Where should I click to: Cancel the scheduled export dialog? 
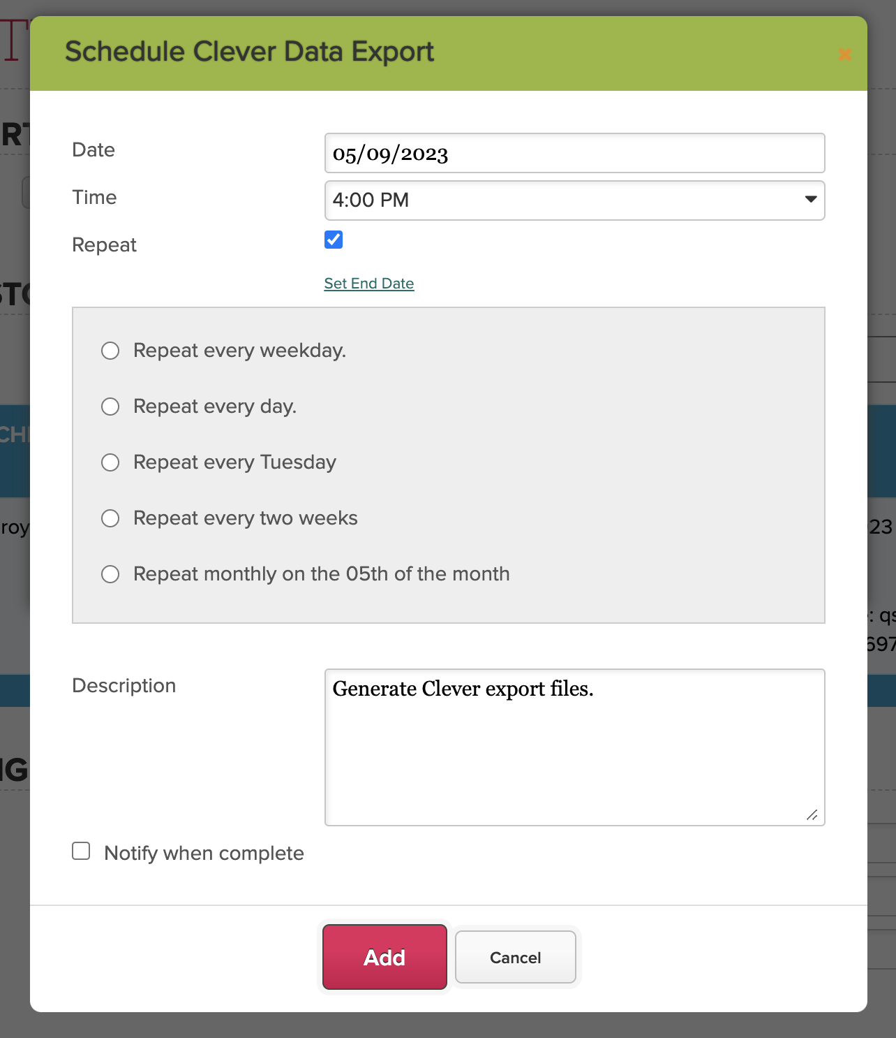tap(516, 957)
